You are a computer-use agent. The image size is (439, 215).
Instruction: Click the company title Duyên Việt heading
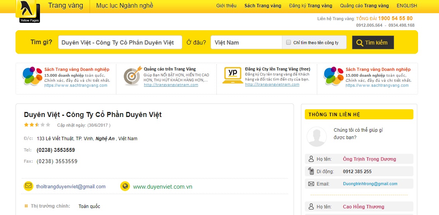[93, 115]
